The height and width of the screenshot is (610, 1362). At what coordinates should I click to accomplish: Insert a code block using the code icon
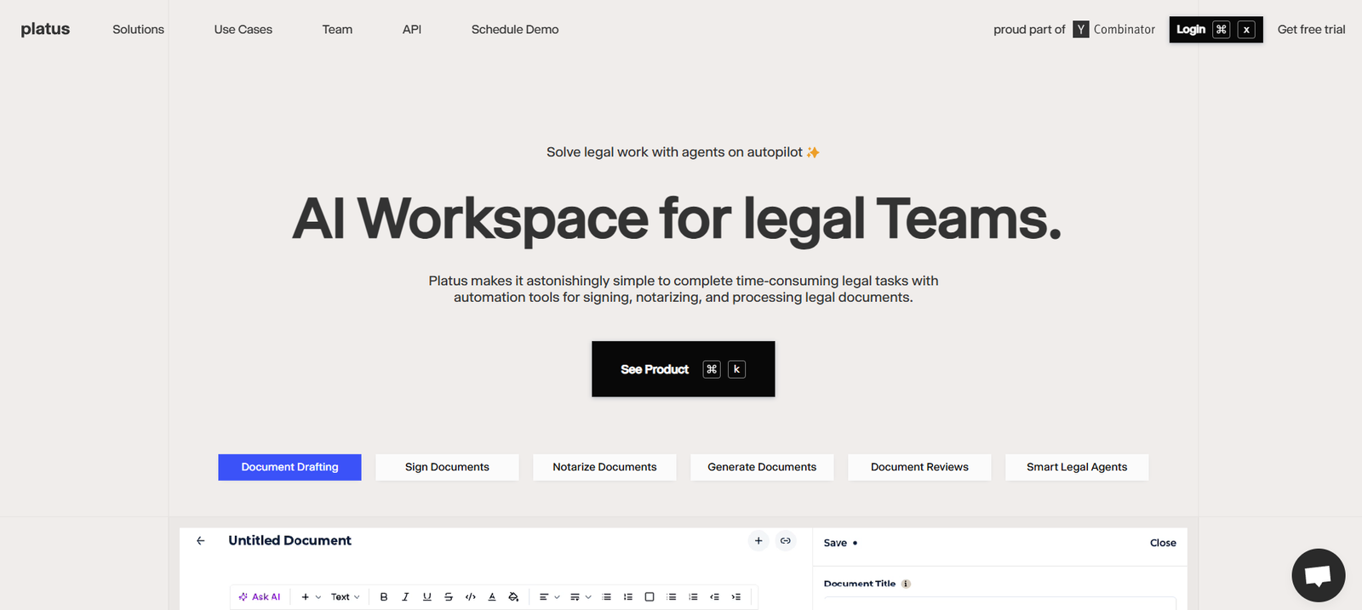point(471,597)
